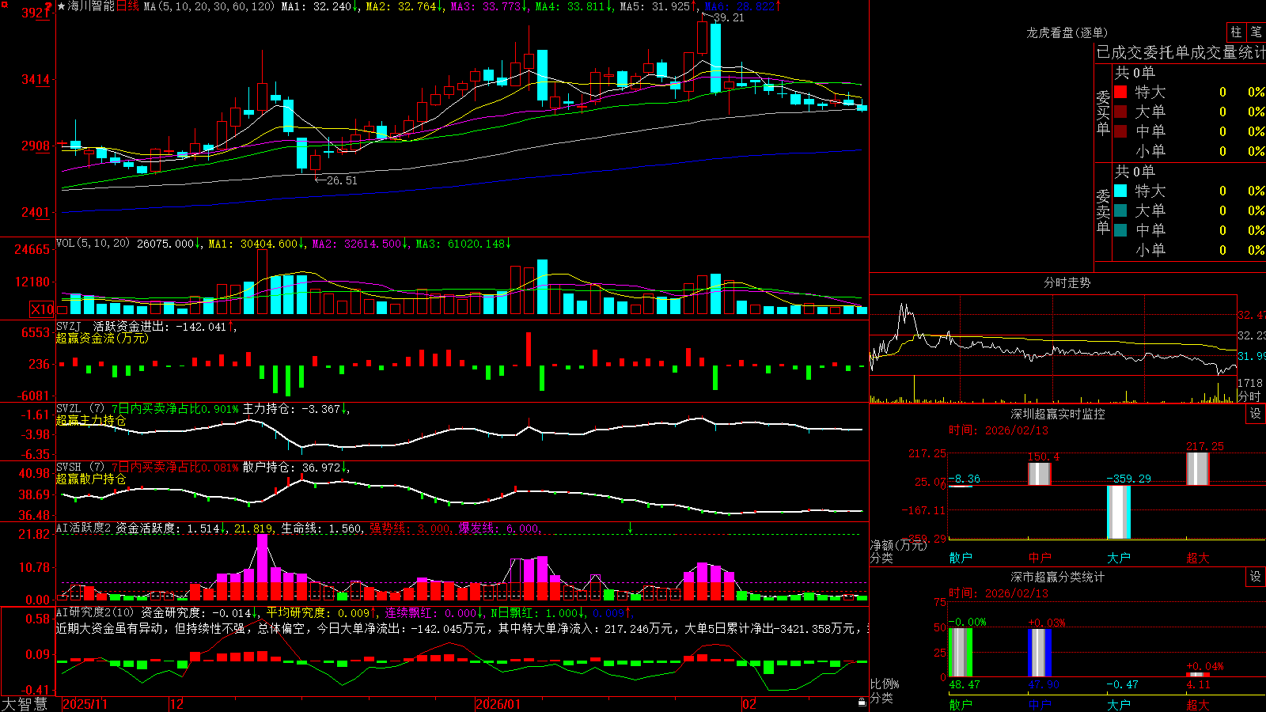Click the 217.25 超大 bar in 实时监控
1266x712 pixels.
pos(1198,469)
